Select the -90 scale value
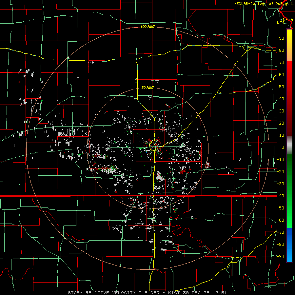This screenshot has width=295, height=295. click(280, 257)
